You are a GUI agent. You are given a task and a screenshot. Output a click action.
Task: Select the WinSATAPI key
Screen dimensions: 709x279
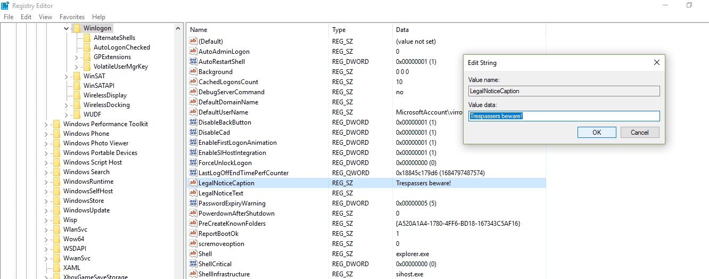[x=99, y=86]
